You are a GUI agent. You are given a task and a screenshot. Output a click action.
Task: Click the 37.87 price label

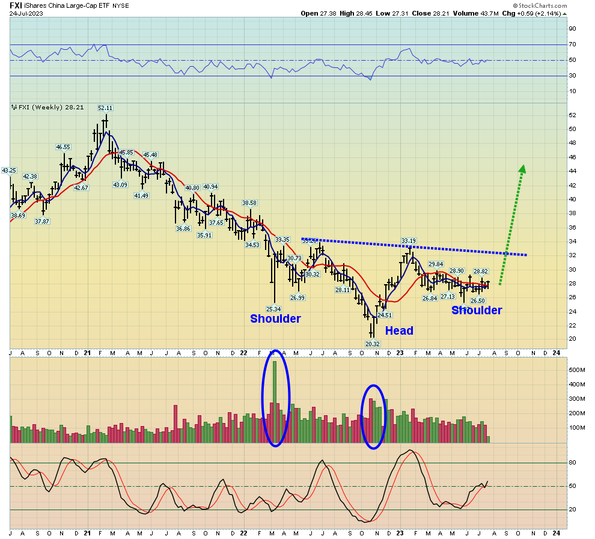click(x=41, y=221)
